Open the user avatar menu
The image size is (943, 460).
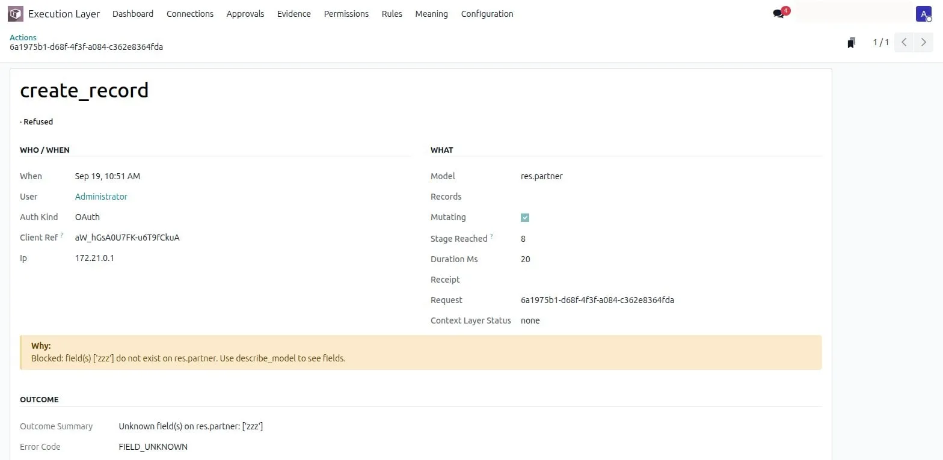924,14
